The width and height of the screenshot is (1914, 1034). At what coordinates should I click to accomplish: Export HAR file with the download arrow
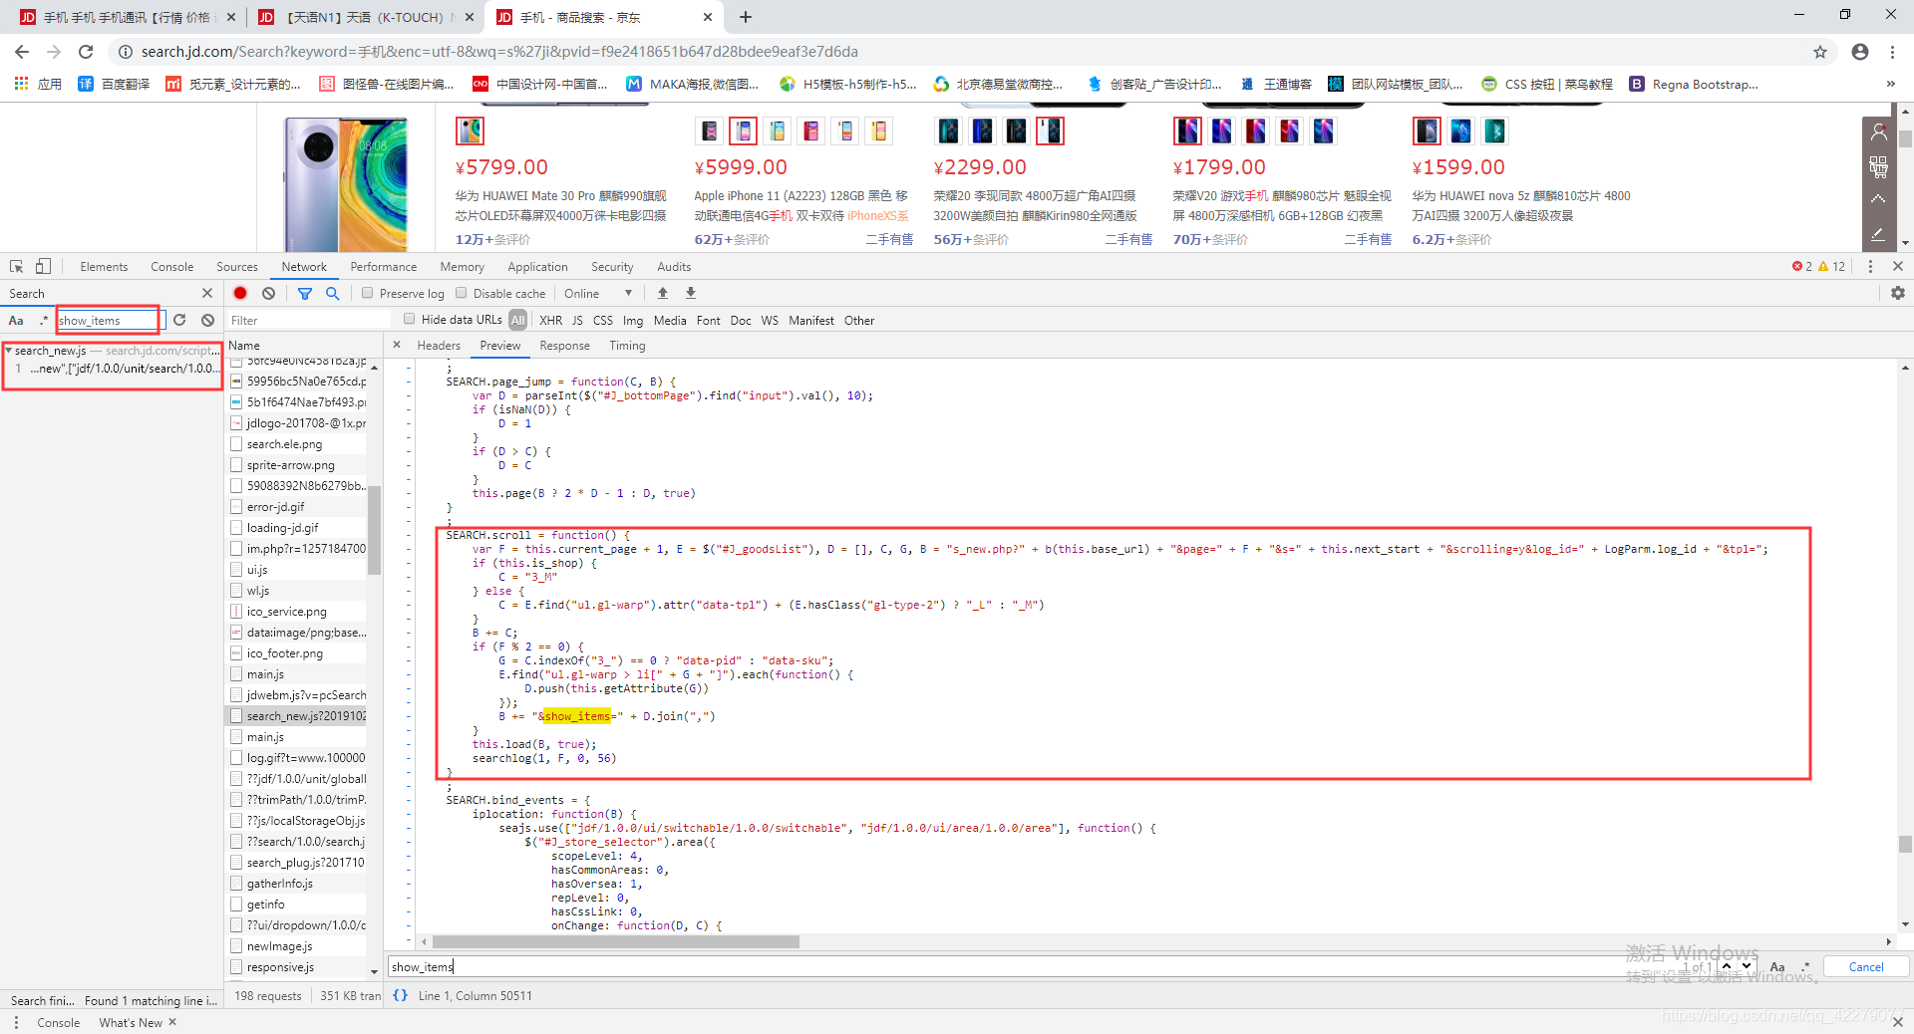691,293
